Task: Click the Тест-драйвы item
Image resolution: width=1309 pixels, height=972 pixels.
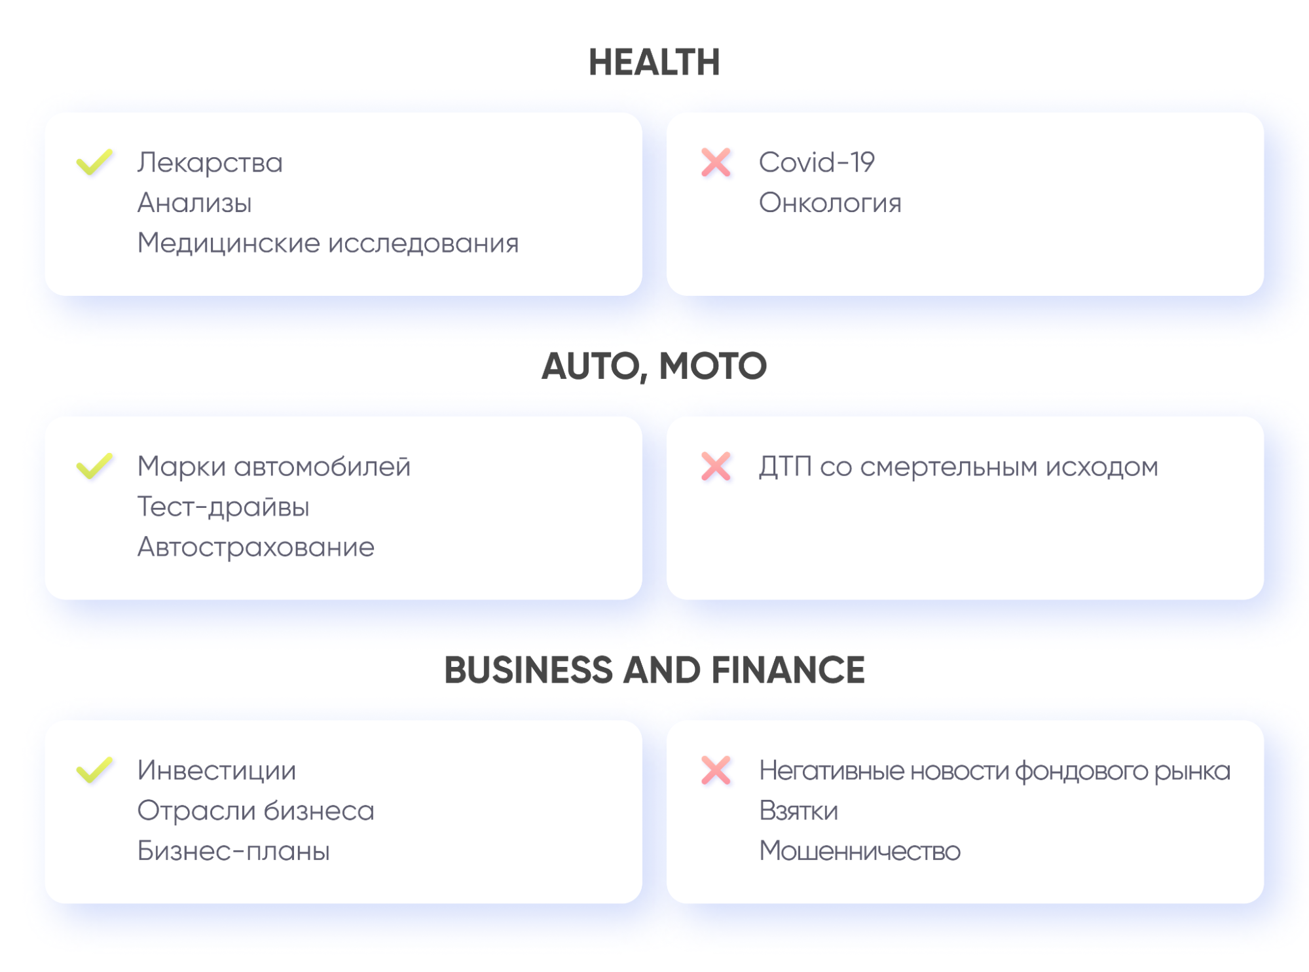Action: tap(223, 507)
